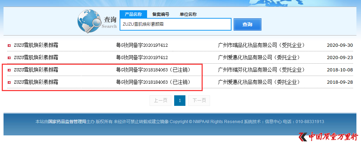Image resolution: width=361 pixels, height=147 pixels.
Task: Select the 产品名称 search tab
Action: coord(133,14)
